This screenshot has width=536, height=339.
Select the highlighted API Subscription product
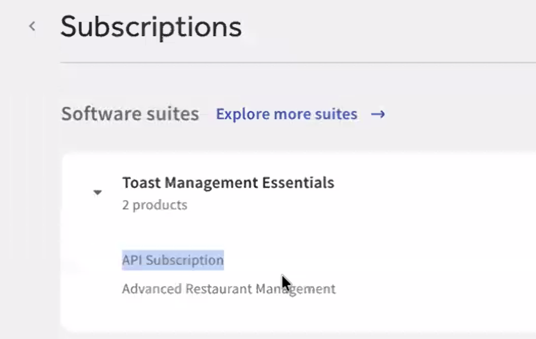pos(173,260)
